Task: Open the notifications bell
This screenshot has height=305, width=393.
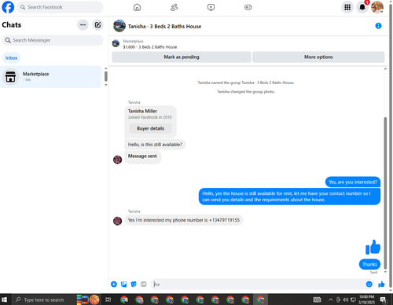Action: (x=362, y=7)
